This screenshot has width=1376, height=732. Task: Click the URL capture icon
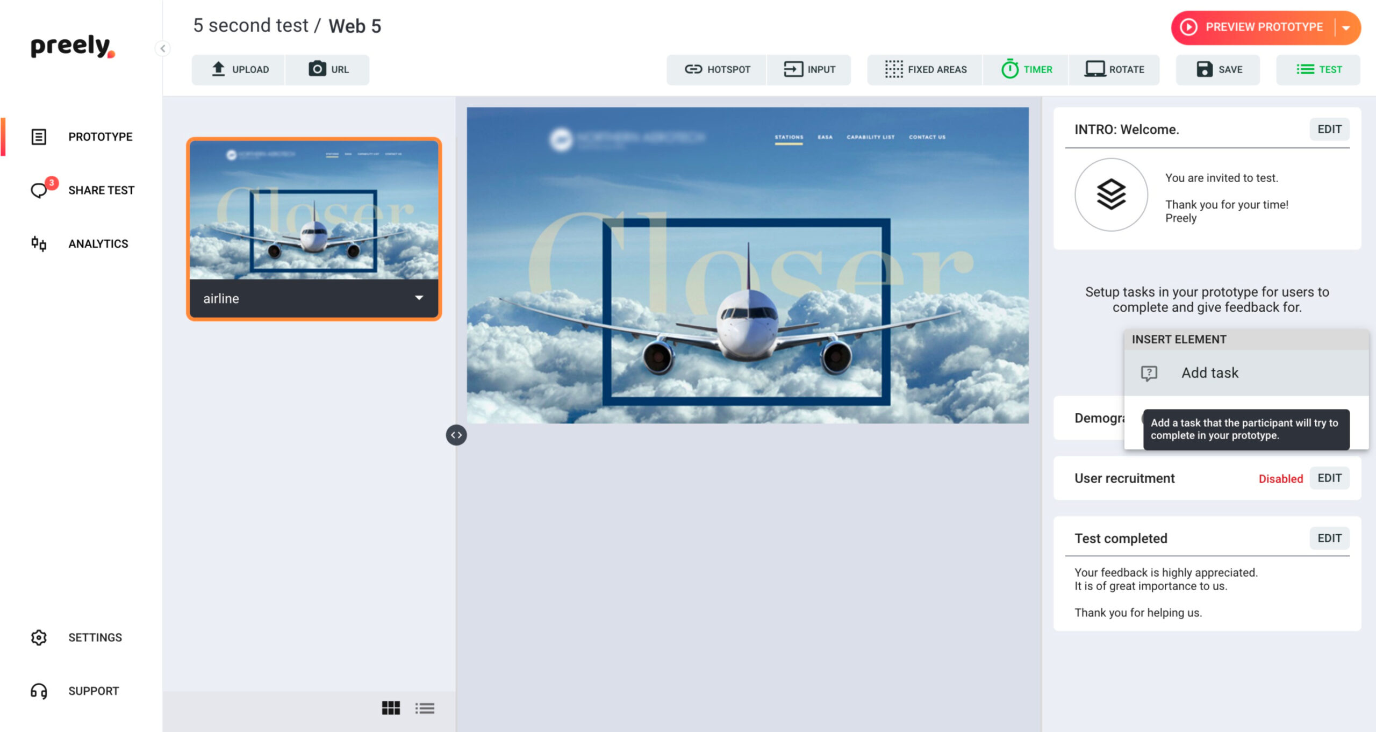pos(317,68)
